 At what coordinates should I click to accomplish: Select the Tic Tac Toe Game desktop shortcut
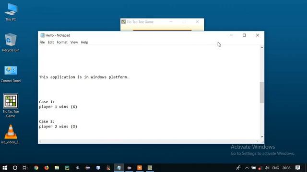pos(11,106)
